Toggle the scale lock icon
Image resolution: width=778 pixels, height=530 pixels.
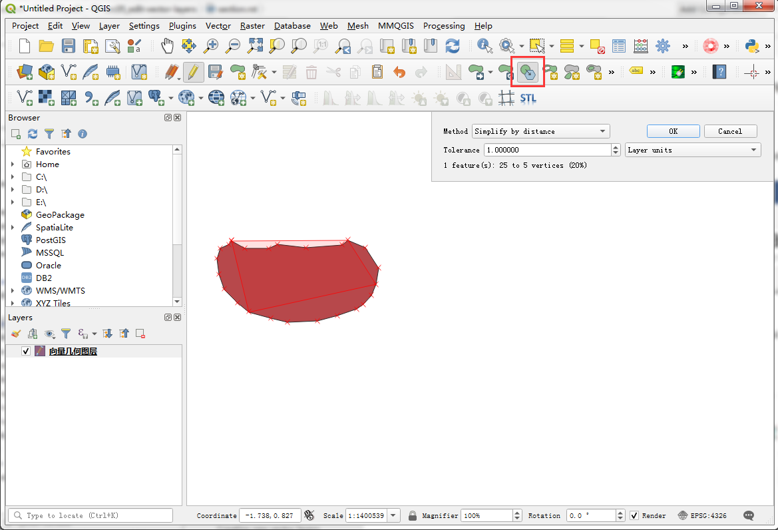point(413,515)
